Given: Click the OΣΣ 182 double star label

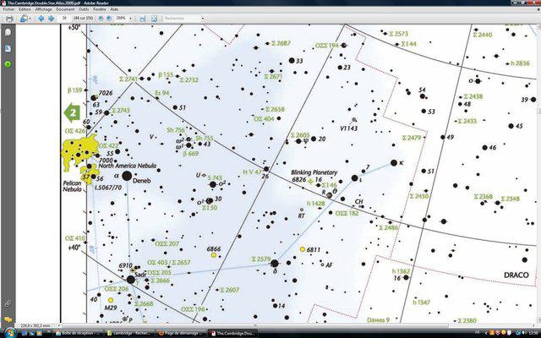Looking at the screenshot, I should click(347, 213).
